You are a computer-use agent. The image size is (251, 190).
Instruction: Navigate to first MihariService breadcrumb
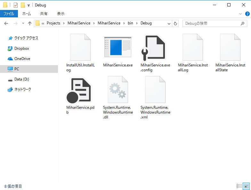(x=79, y=23)
